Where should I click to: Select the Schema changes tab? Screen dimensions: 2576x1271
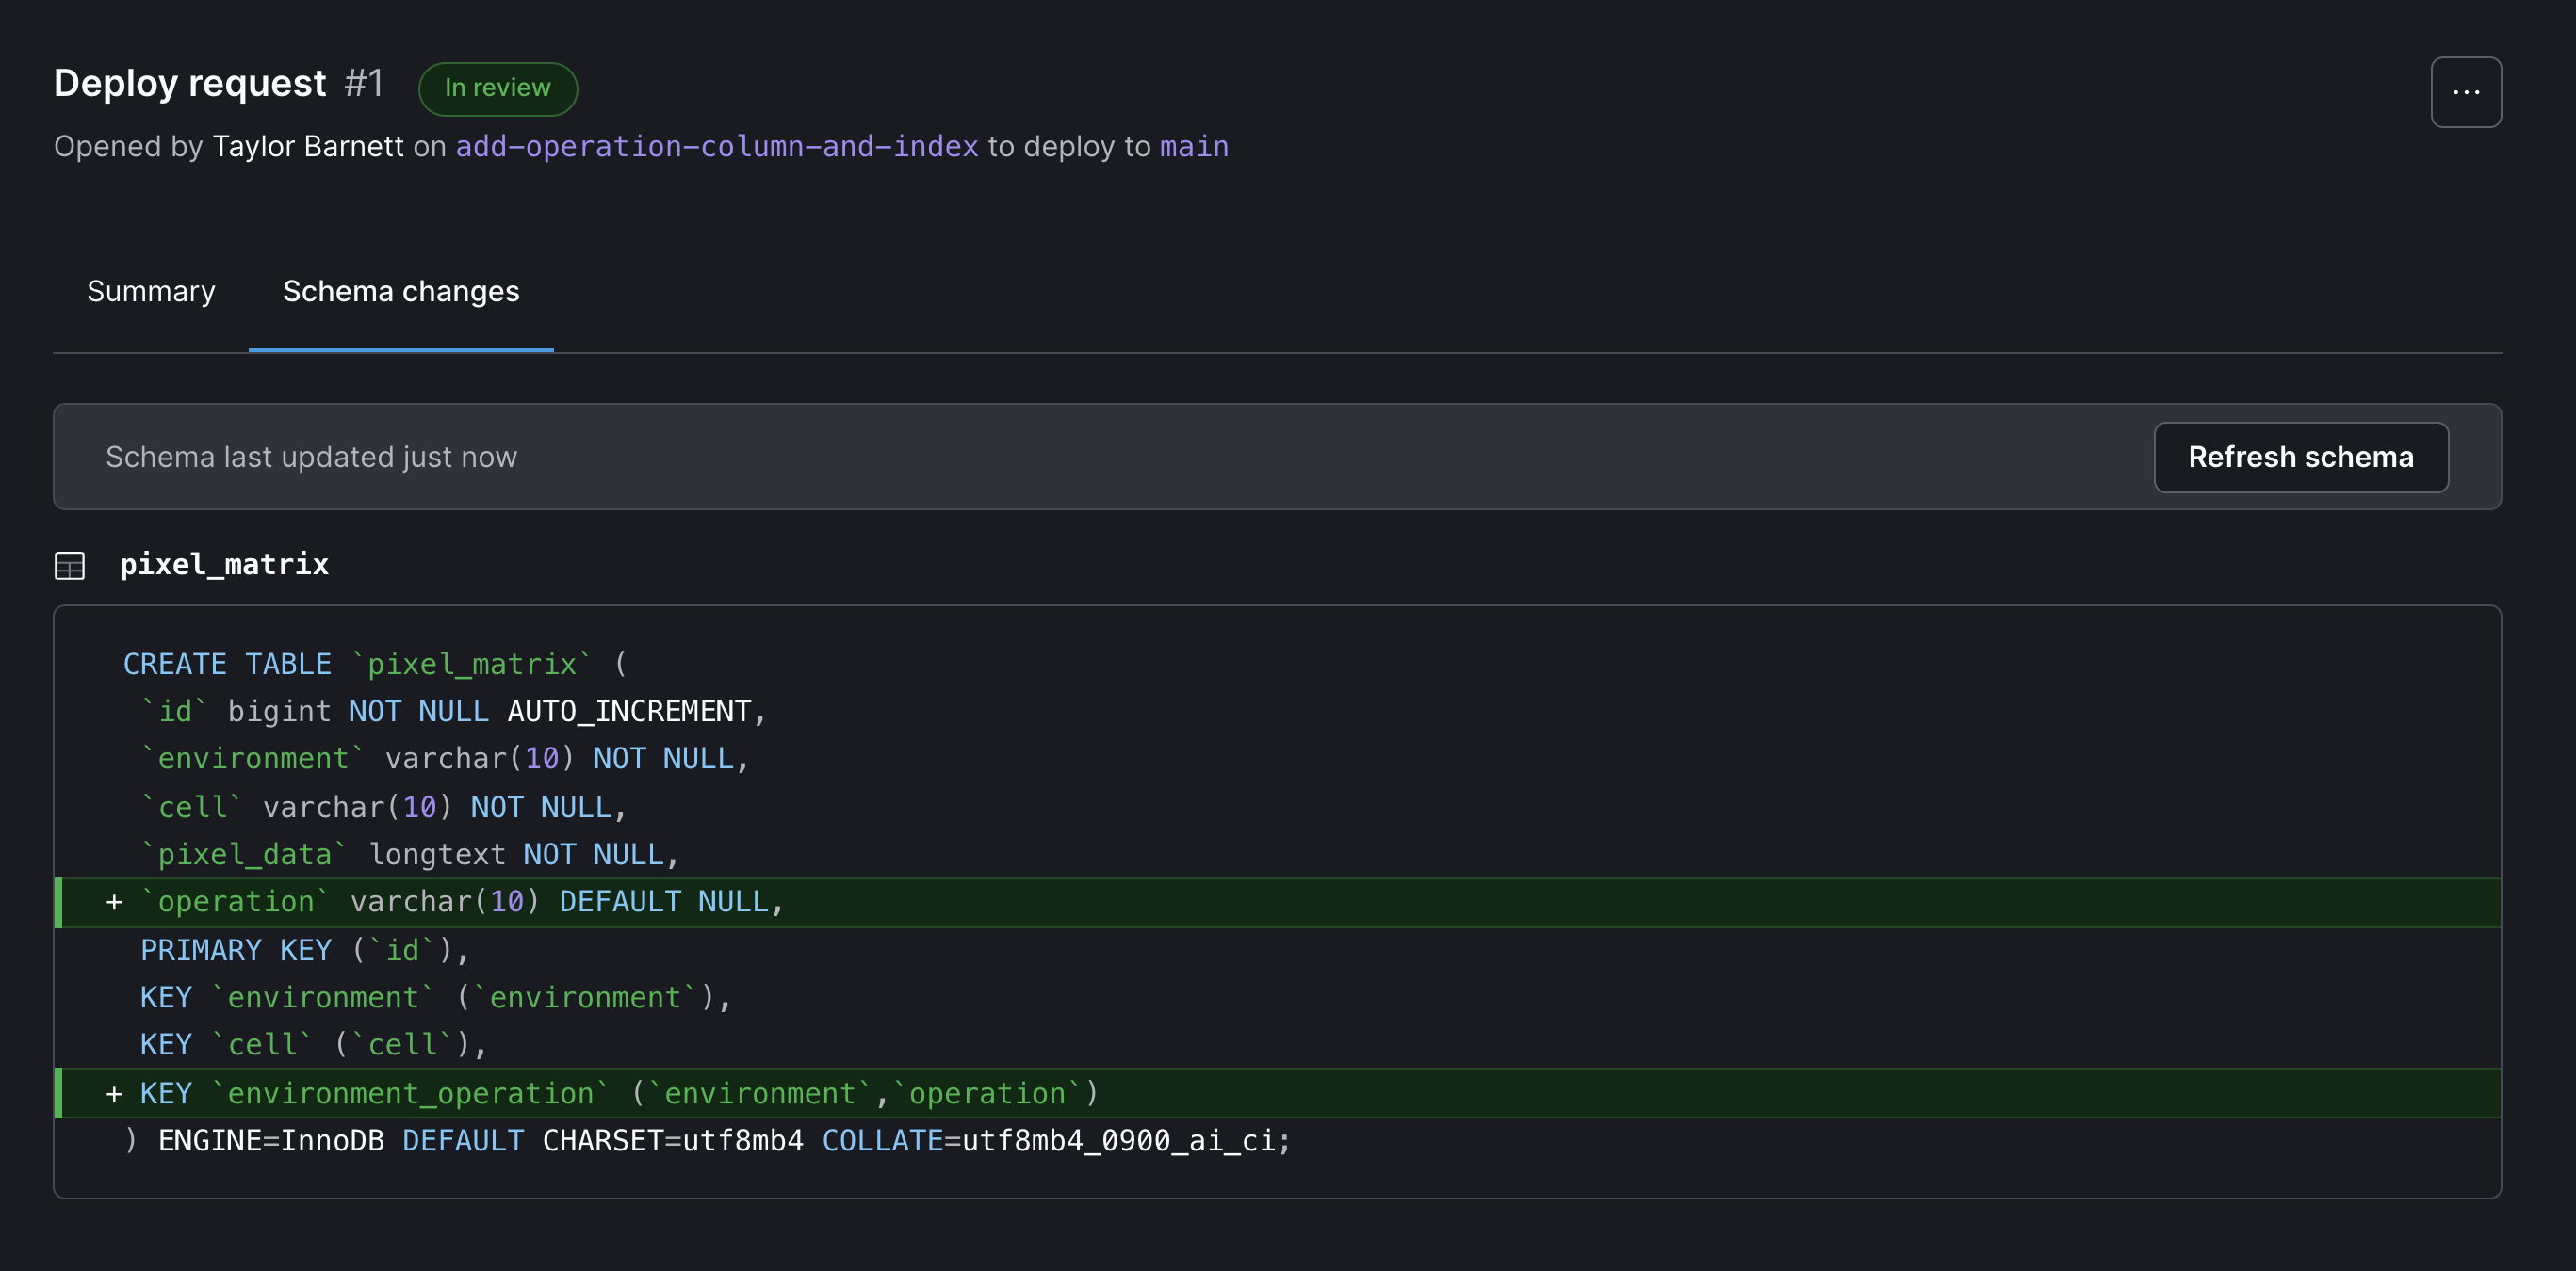click(x=400, y=291)
